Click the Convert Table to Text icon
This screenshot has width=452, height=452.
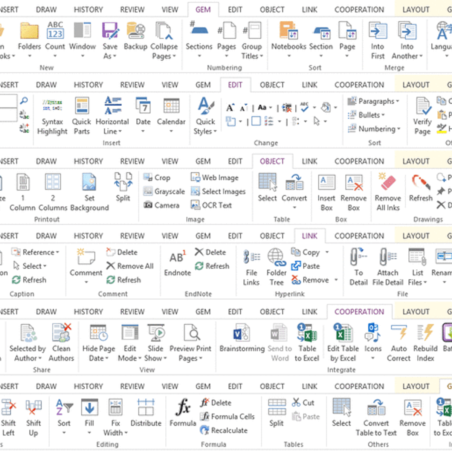(376, 408)
